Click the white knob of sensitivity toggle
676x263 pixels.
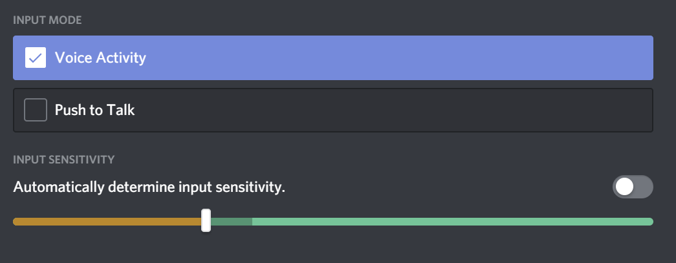(x=624, y=187)
